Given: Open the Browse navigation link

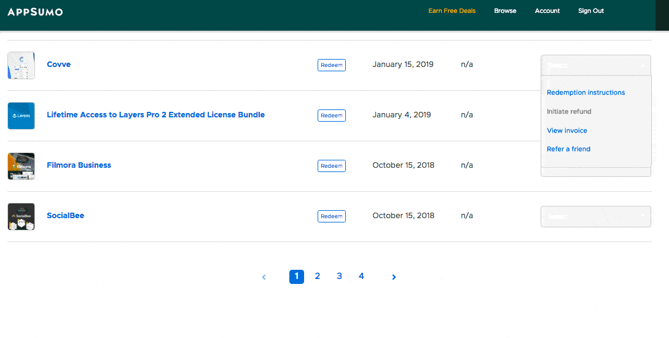Looking at the screenshot, I should (505, 11).
